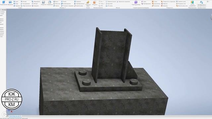Viewport: 212px width, 119px height.
Task: Select Circular pattern (Круговой)
Action: pos(109,4)
